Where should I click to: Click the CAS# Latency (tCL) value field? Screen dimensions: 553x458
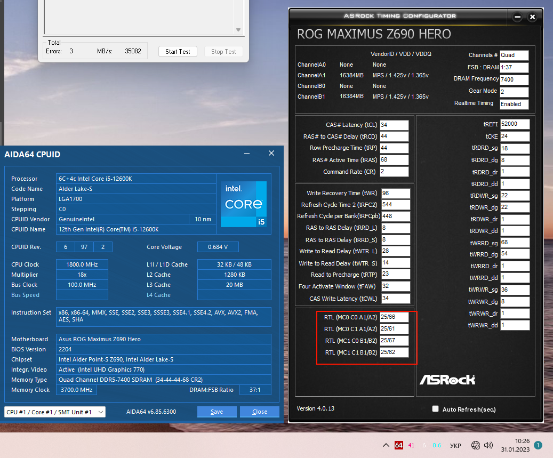click(394, 125)
